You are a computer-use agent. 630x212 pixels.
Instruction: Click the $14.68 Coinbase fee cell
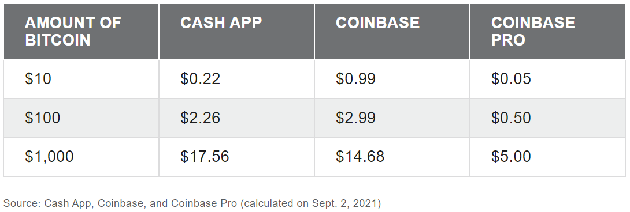(x=392, y=157)
